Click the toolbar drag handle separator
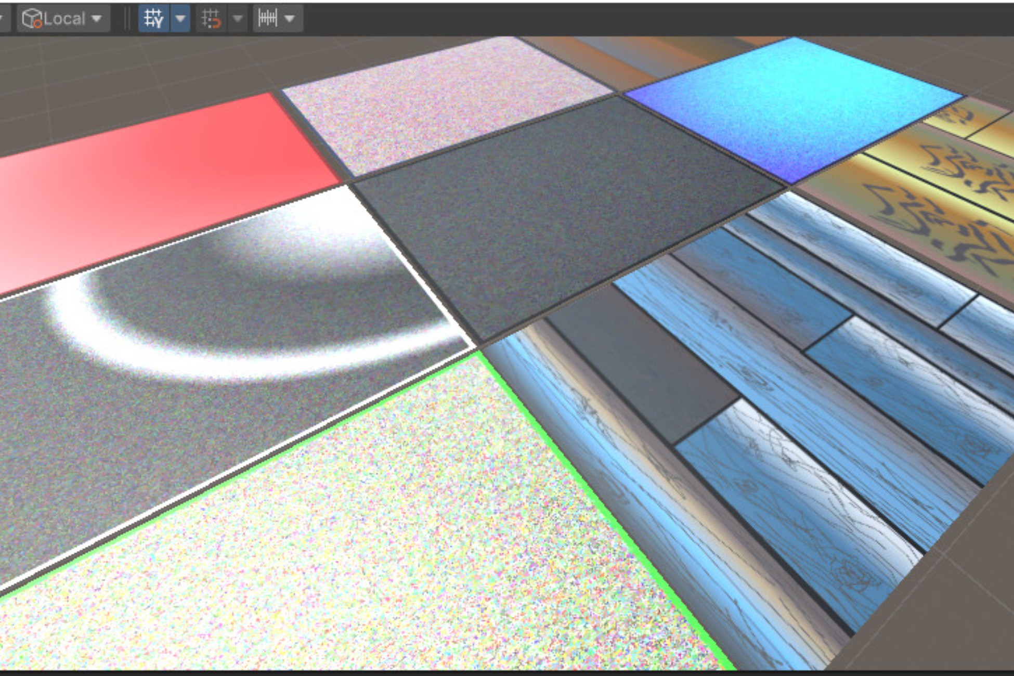Viewport: 1014px width, 676px height. 126,19
